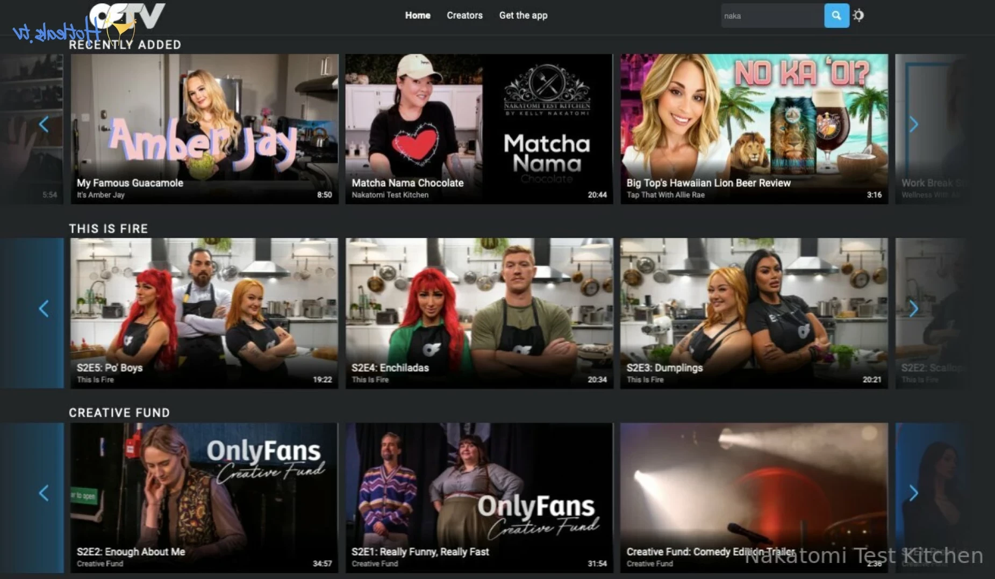Click the RECENTLY ADDED section heading
This screenshot has height=579, width=995.
coord(125,45)
